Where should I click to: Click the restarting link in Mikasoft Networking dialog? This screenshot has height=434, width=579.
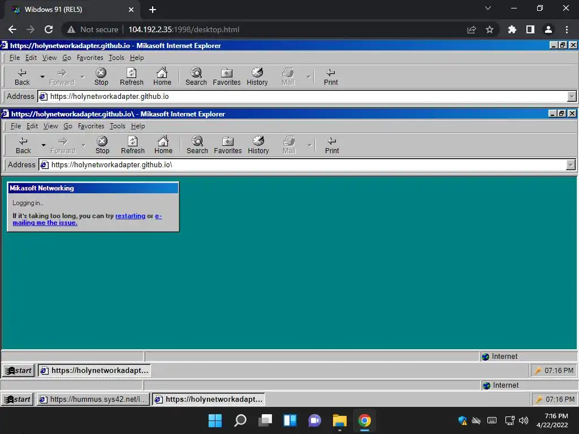click(131, 216)
